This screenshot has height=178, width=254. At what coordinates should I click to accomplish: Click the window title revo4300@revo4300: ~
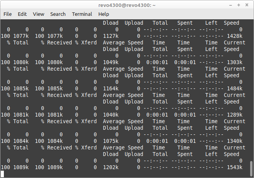[x=127, y=5]
